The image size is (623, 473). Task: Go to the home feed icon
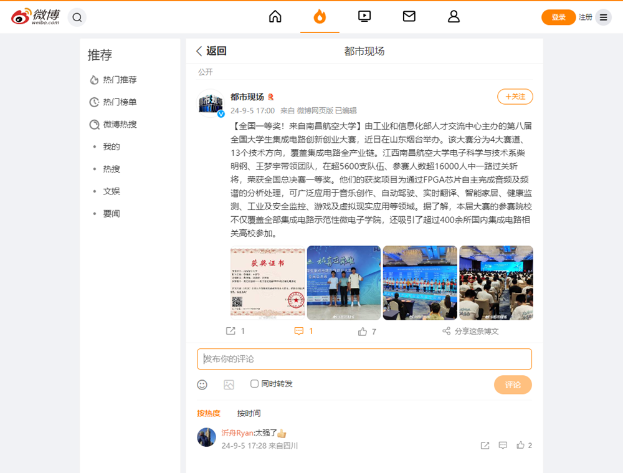pos(275,17)
